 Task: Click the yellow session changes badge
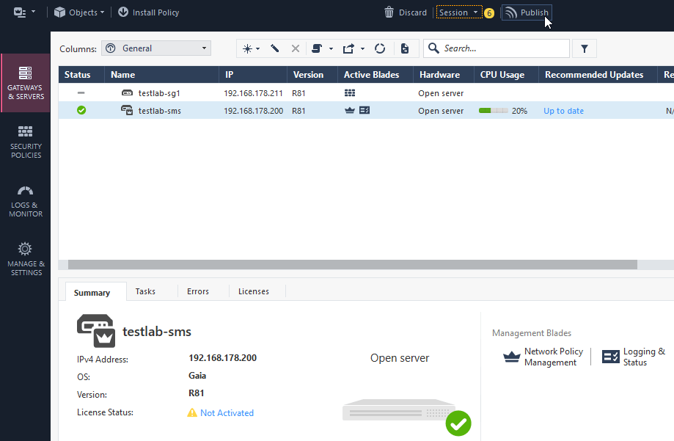(488, 13)
